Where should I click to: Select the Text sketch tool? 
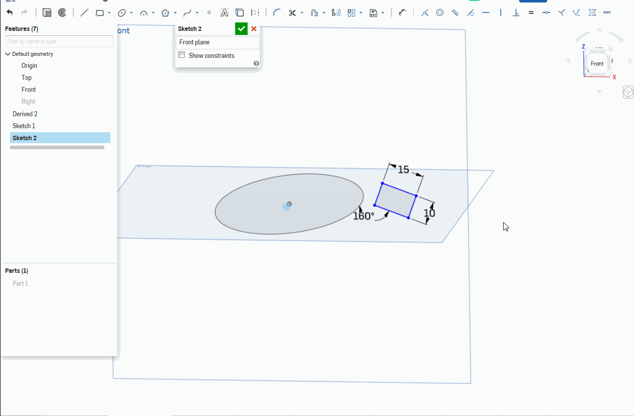click(224, 12)
